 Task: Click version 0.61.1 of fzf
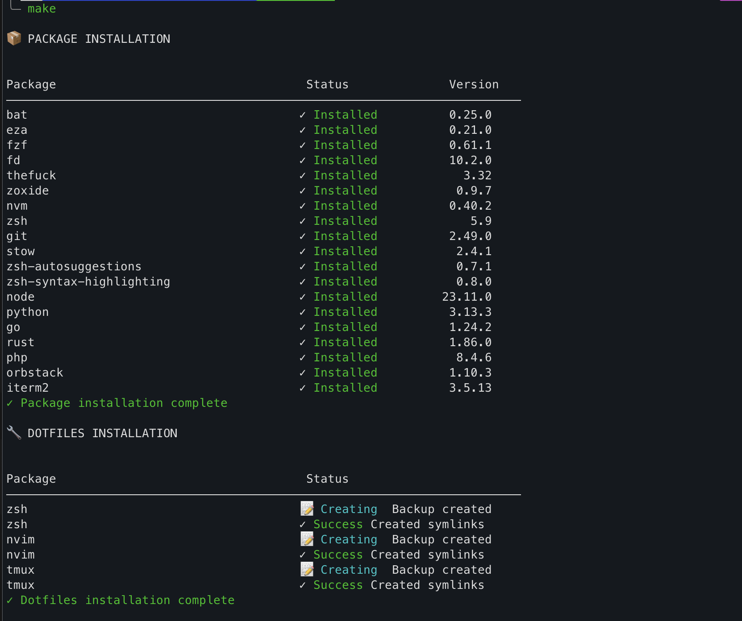[471, 145]
